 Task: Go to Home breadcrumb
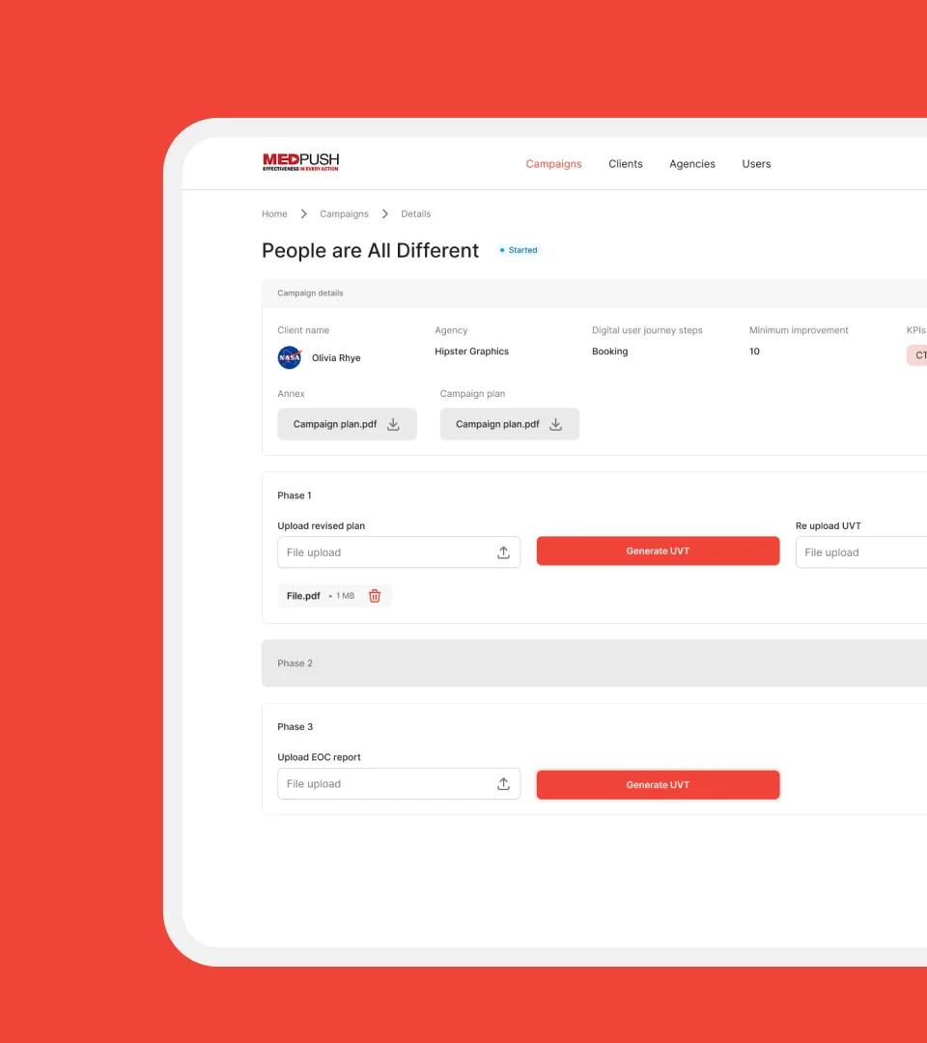tap(274, 213)
